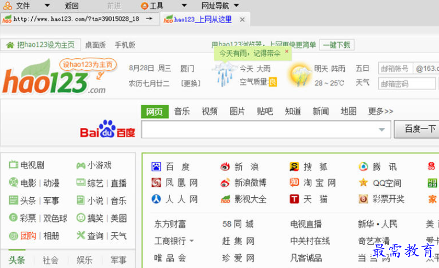Close the hao123 browser tab
Image resolution: width=439 pixels, height=268 pixels.
242,20
